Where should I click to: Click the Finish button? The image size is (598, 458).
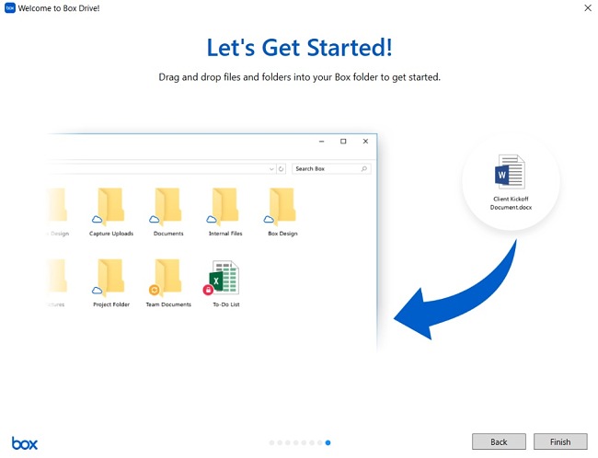pos(560,441)
